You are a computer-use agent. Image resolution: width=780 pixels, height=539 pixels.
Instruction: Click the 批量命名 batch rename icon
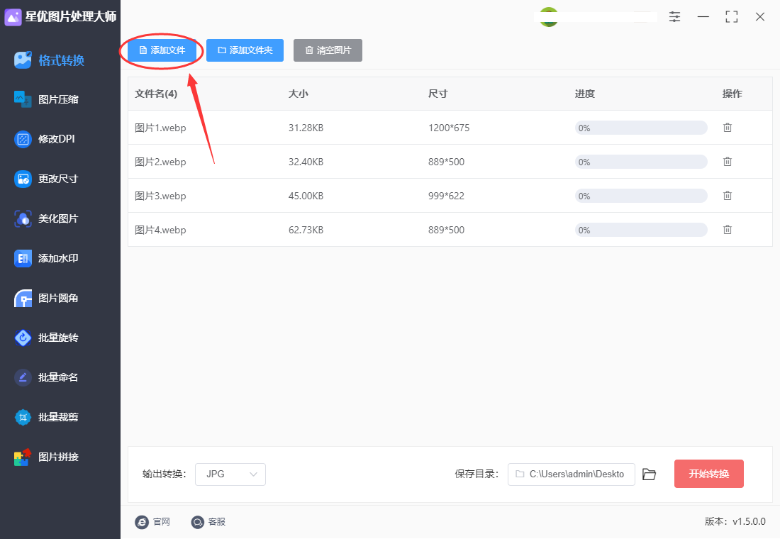pos(23,378)
